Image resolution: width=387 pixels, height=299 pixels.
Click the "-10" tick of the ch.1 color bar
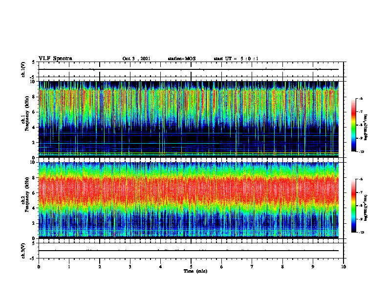(x=362, y=152)
